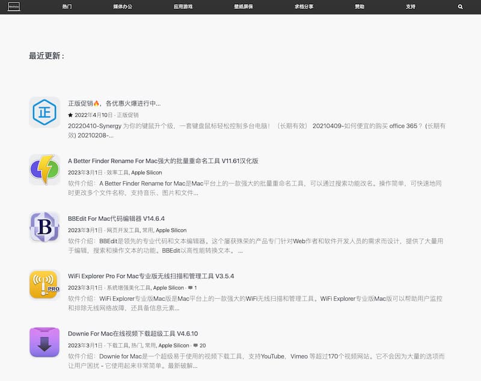Image resolution: width=481 pixels, height=381 pixels.
Task: Click the 热门 tag on the Downie row
Action: 136,345
